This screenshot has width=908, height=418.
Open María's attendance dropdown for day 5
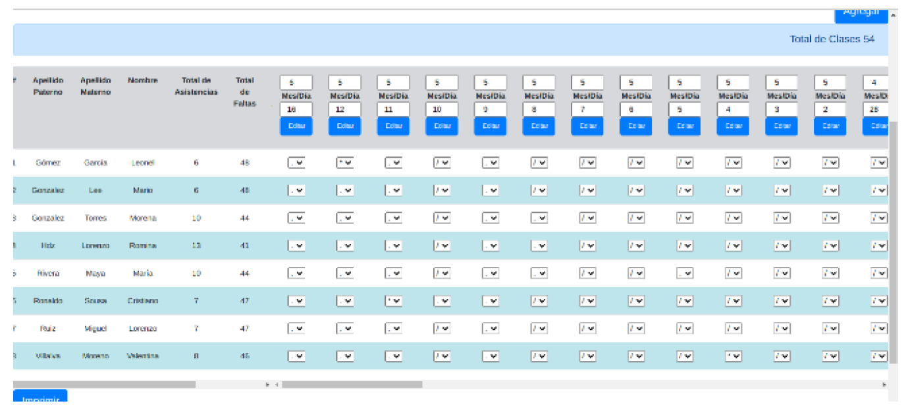click(685, 273)
